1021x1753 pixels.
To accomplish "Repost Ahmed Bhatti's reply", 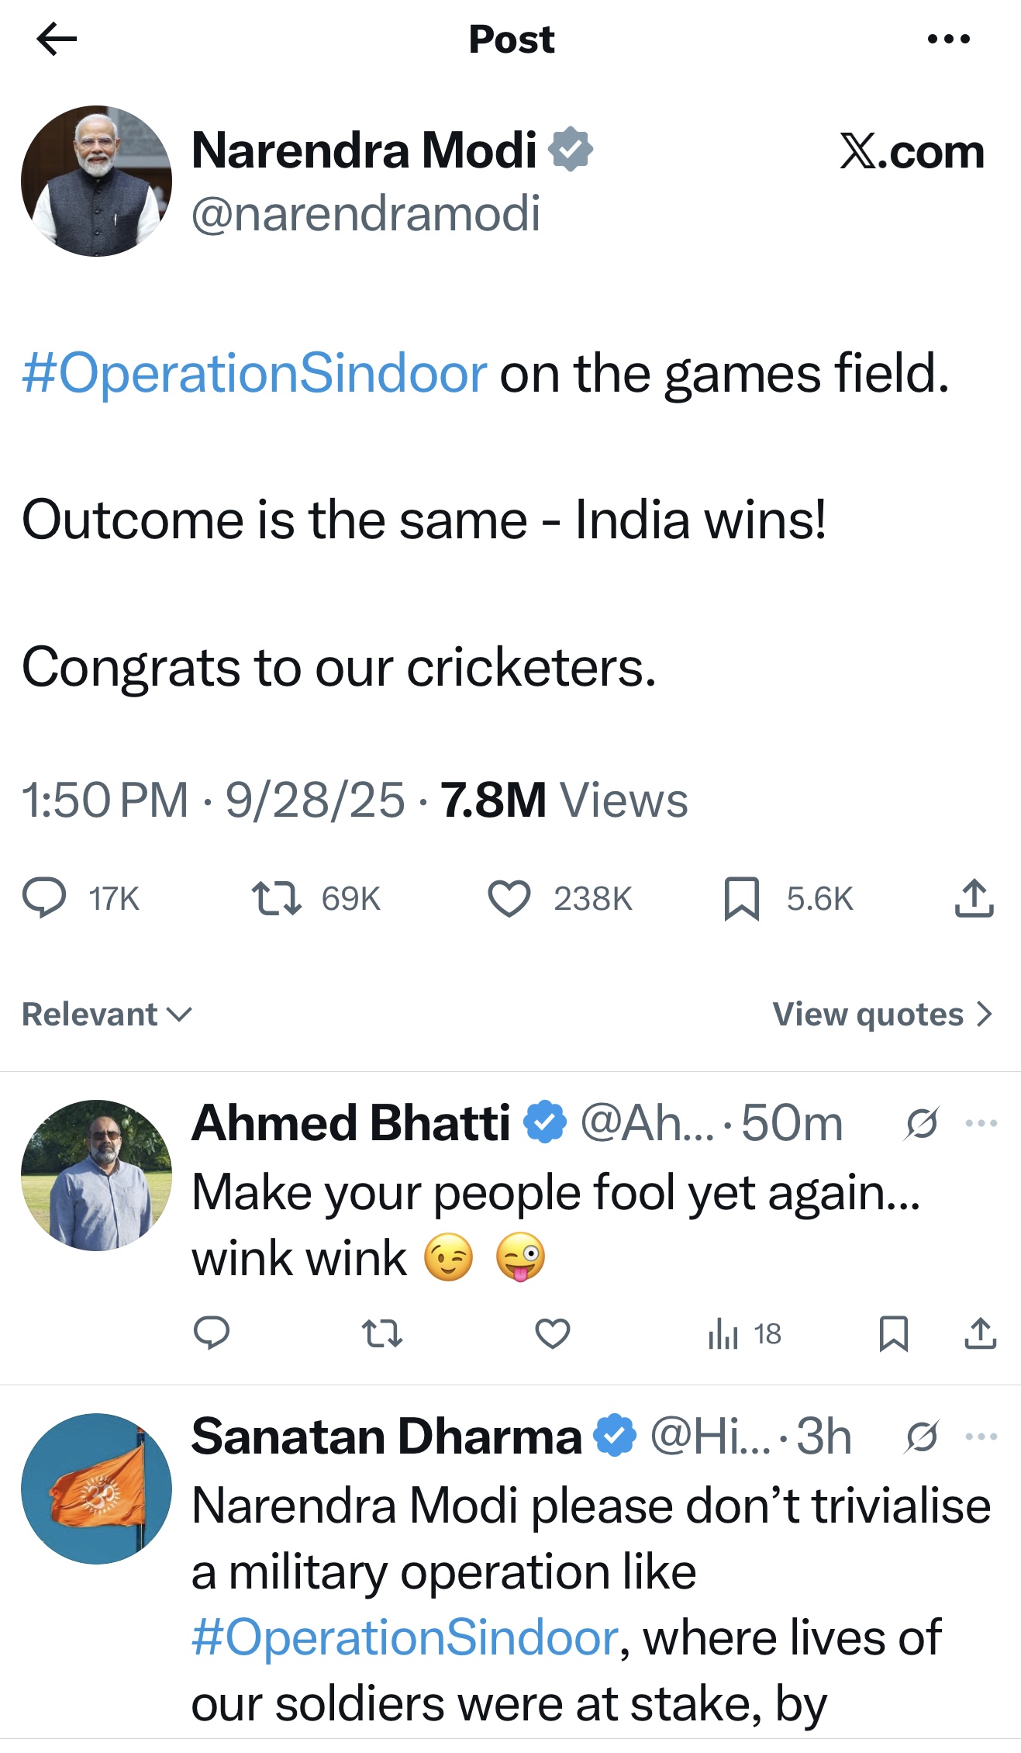I will pyautogui.click(x=382, y=1334).
